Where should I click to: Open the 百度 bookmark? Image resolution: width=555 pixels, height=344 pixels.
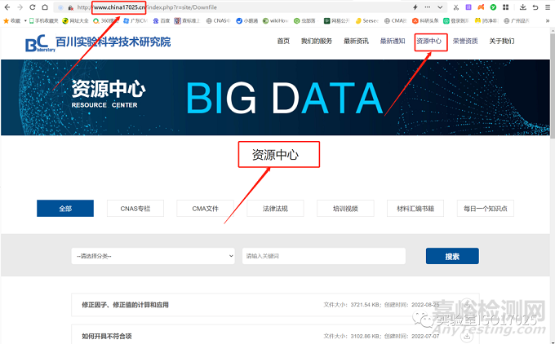tap(161, 21)
